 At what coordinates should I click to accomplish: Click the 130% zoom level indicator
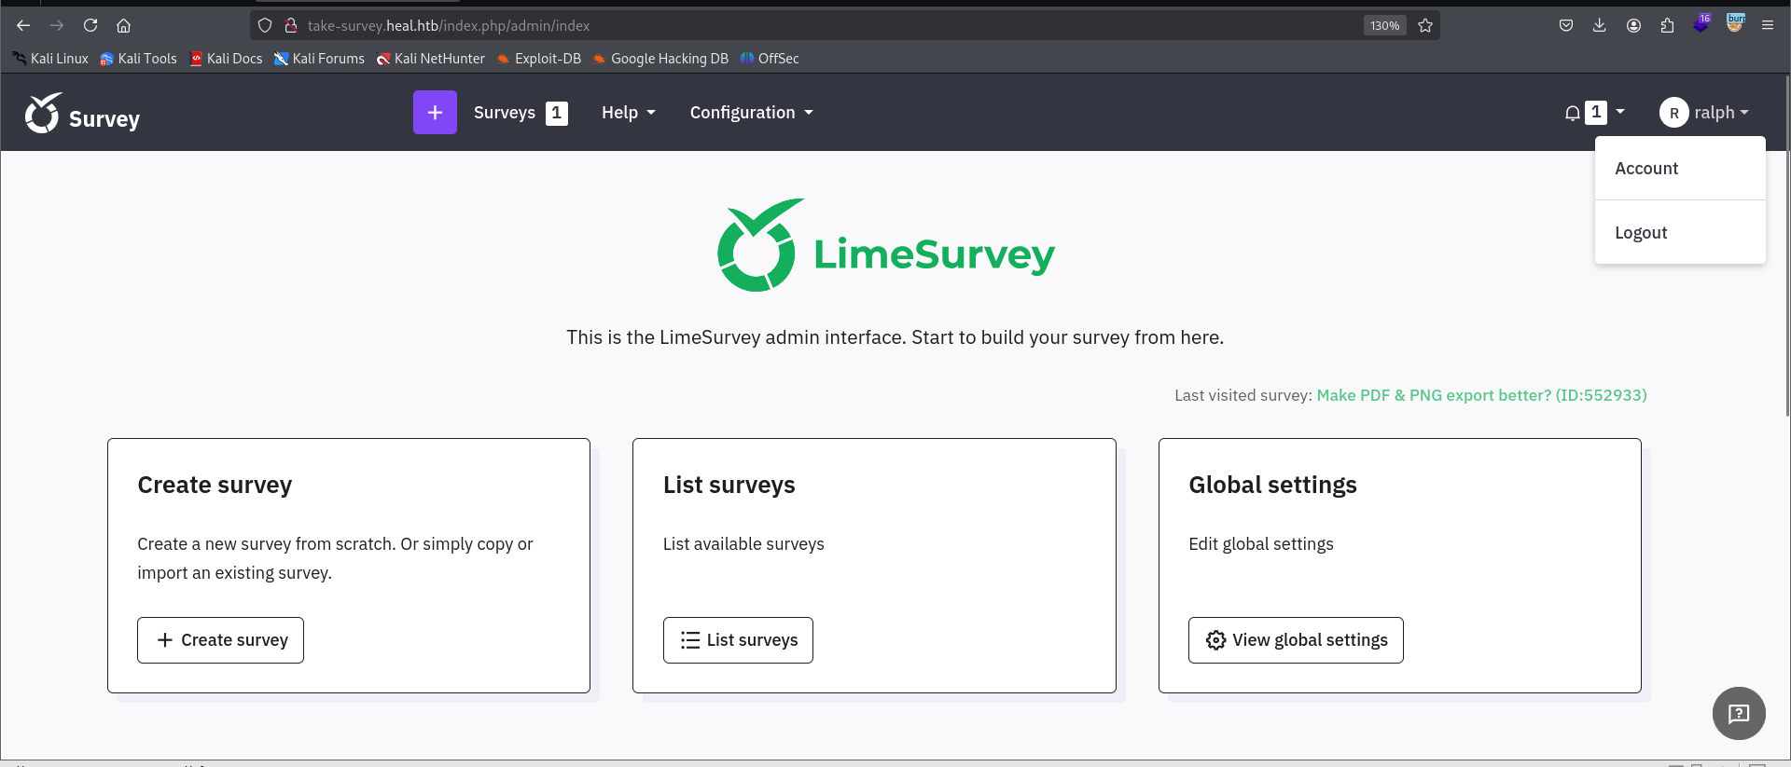coord(1384,25)
